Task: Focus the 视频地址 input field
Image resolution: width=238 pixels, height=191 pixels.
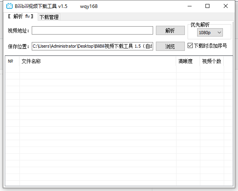Action: coord(92,31)
